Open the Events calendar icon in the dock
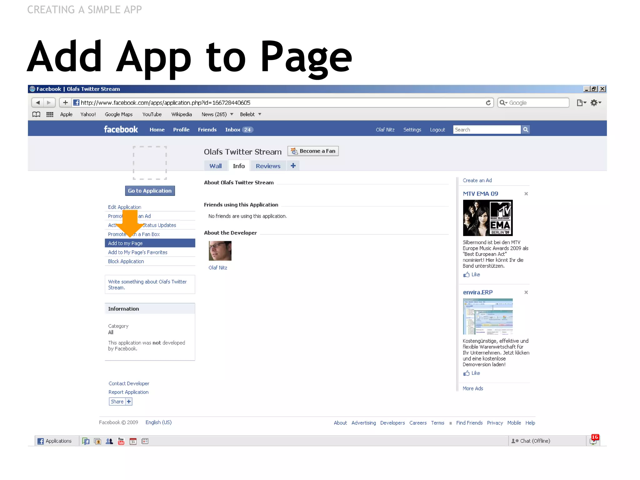Screen dimensions: 640x480 pos(133,441)
